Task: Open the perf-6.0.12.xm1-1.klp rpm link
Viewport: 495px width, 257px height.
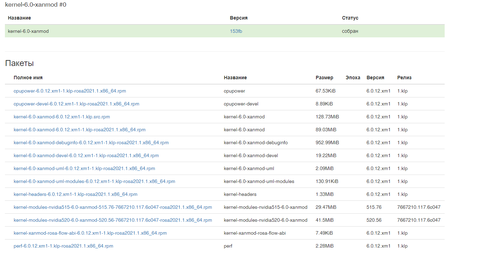Action: tap(63, 246)
